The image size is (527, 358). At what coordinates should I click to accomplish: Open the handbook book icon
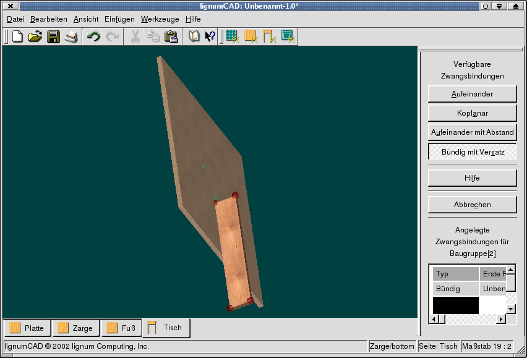pyautogui.click(x=194, y=36)
